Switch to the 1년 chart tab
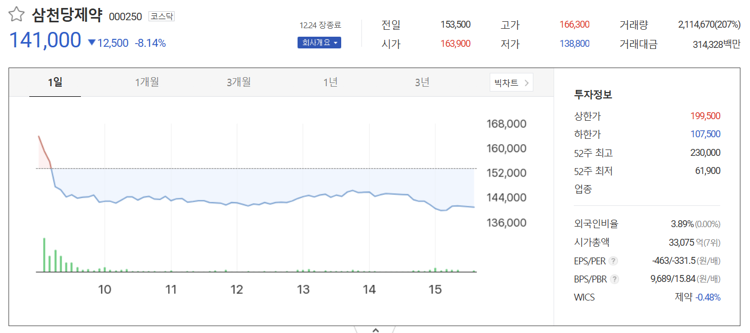The width and height of the screenshot is (750, 333). tap(331, 82)
